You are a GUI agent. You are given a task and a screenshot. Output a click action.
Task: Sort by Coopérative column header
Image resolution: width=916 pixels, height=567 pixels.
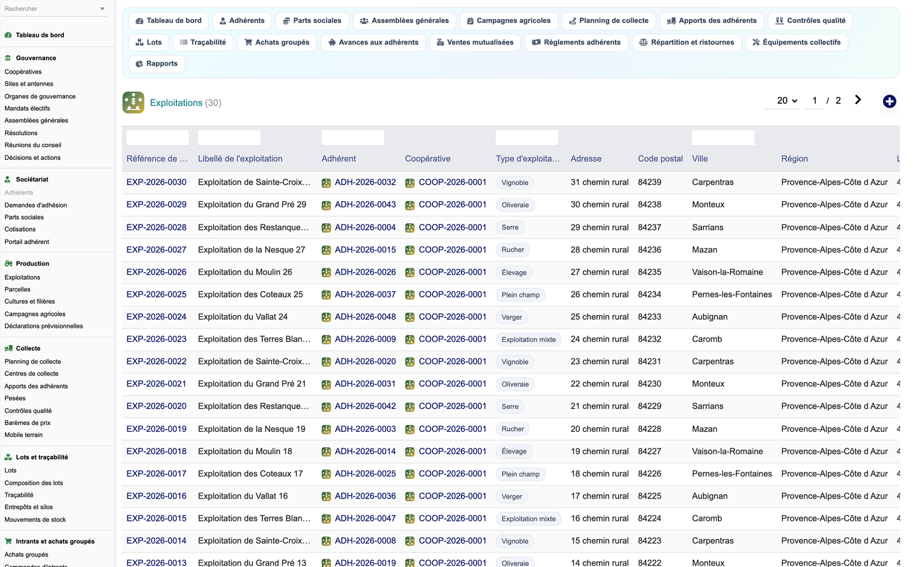(x=428, y=159)
